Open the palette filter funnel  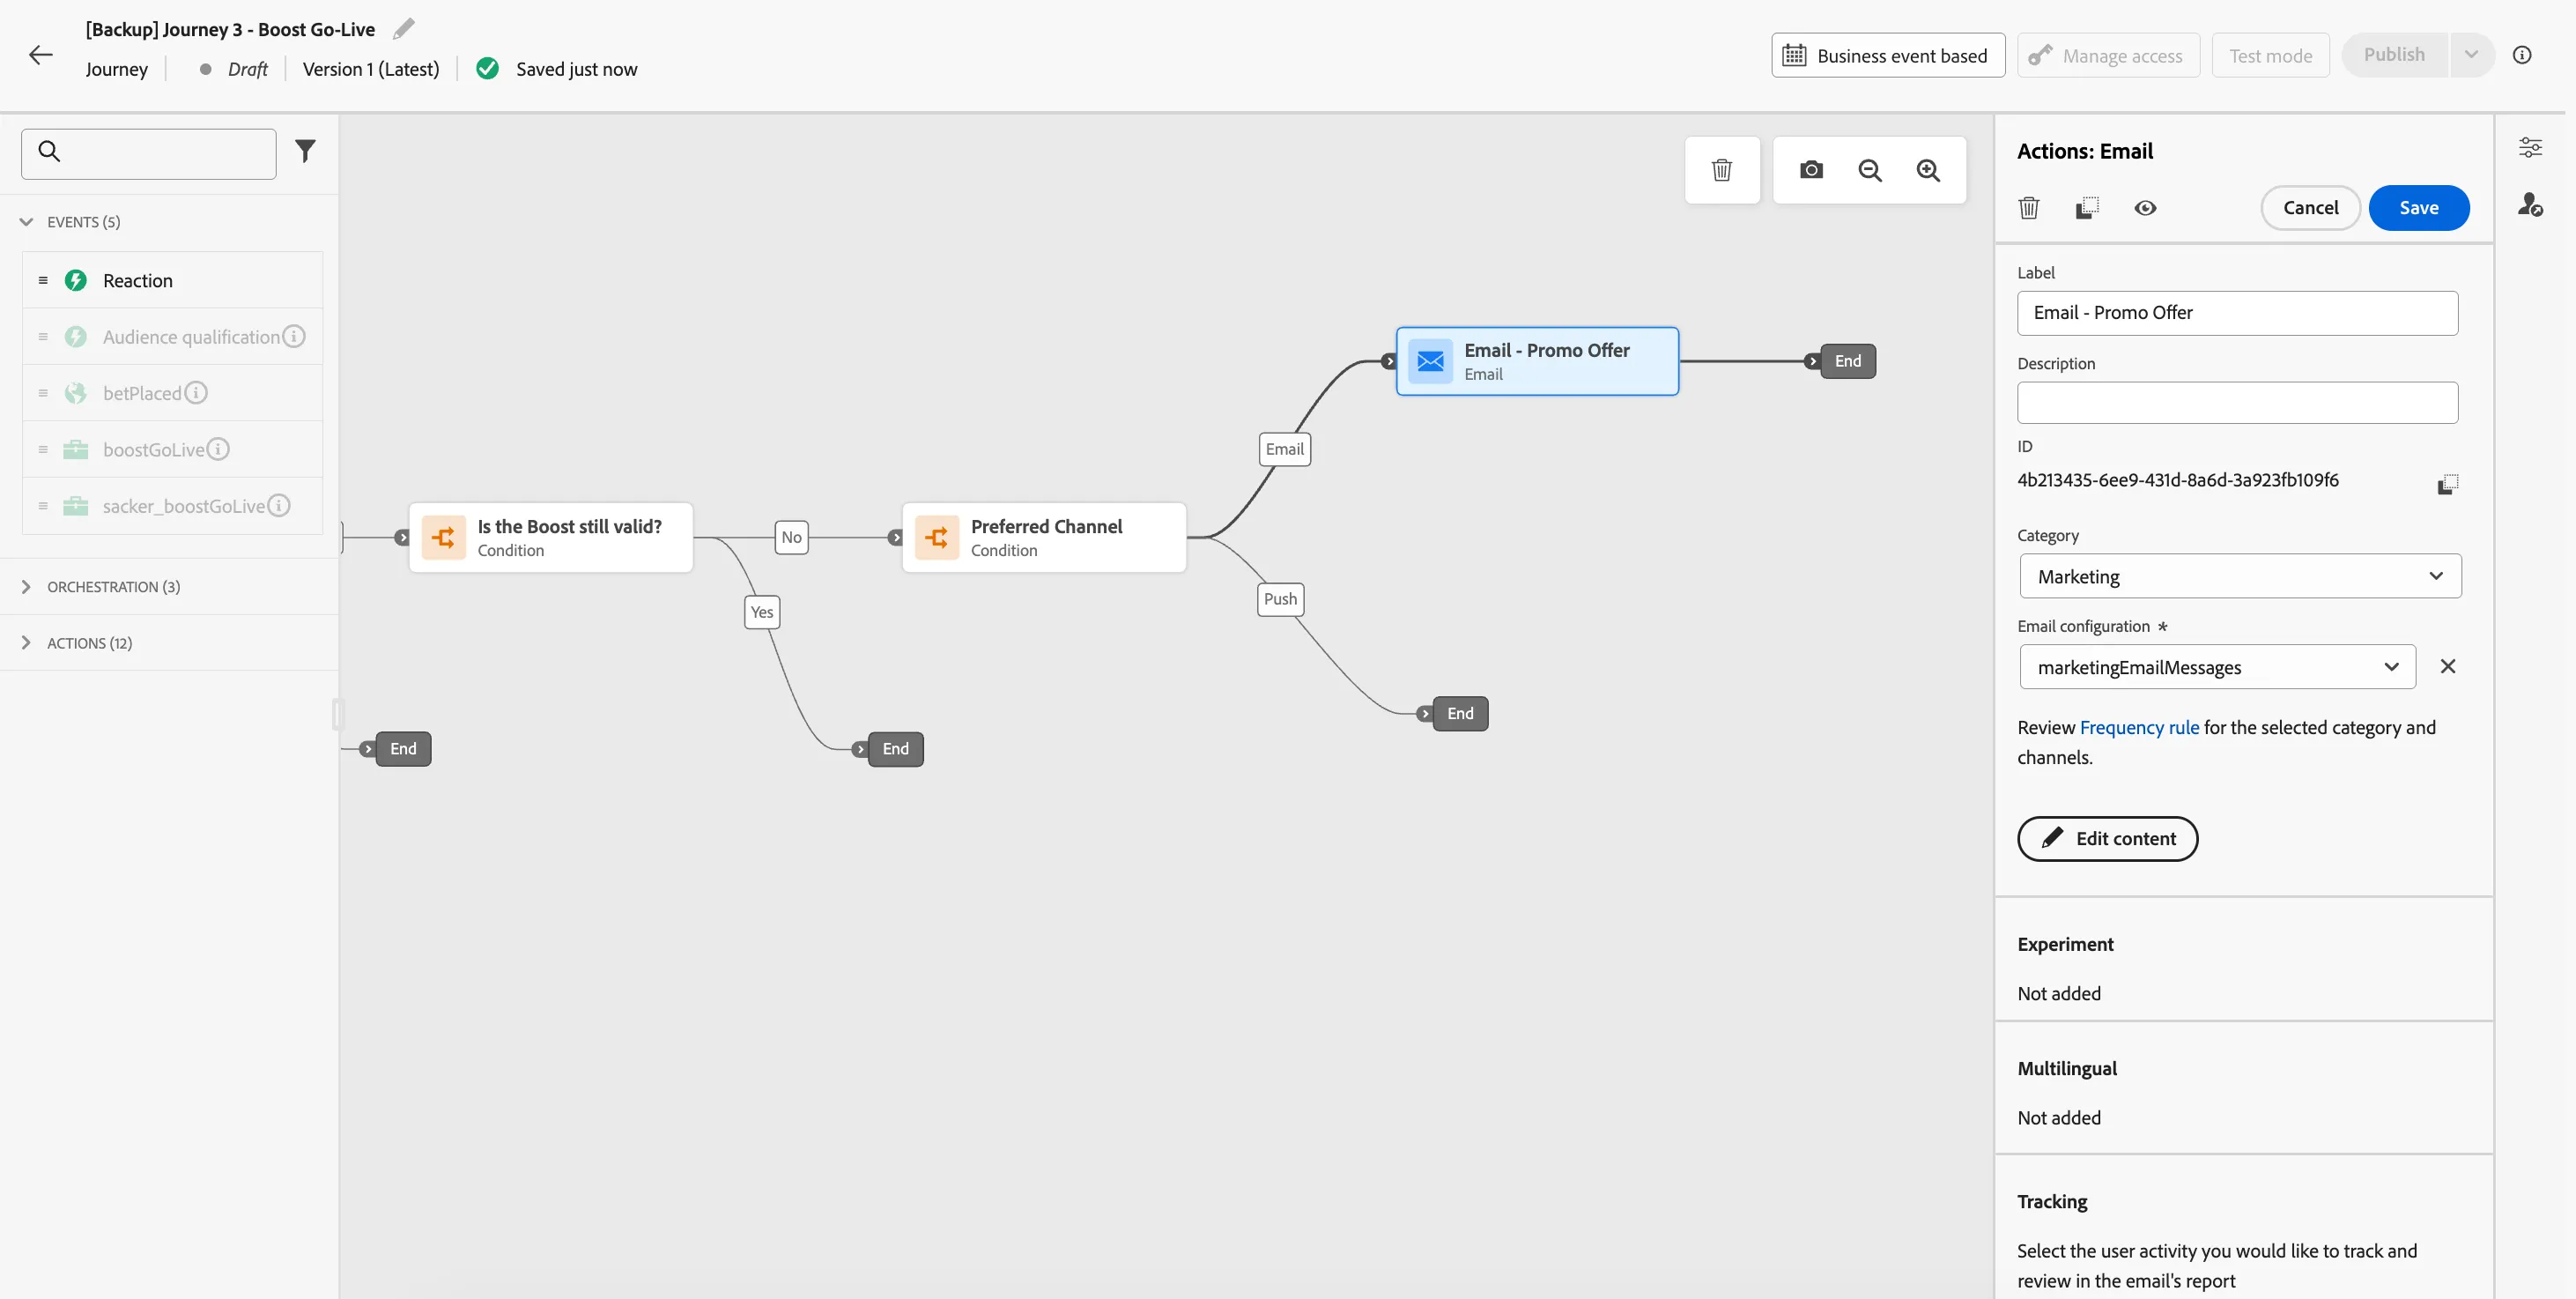(x=306, y=151)
